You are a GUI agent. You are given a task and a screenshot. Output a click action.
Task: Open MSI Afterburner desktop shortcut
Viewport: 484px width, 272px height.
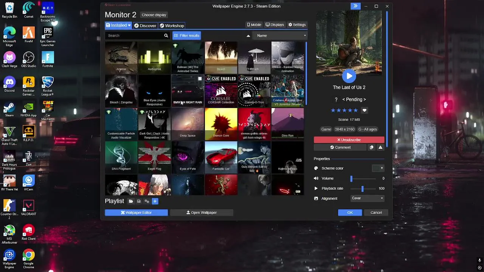9,234
